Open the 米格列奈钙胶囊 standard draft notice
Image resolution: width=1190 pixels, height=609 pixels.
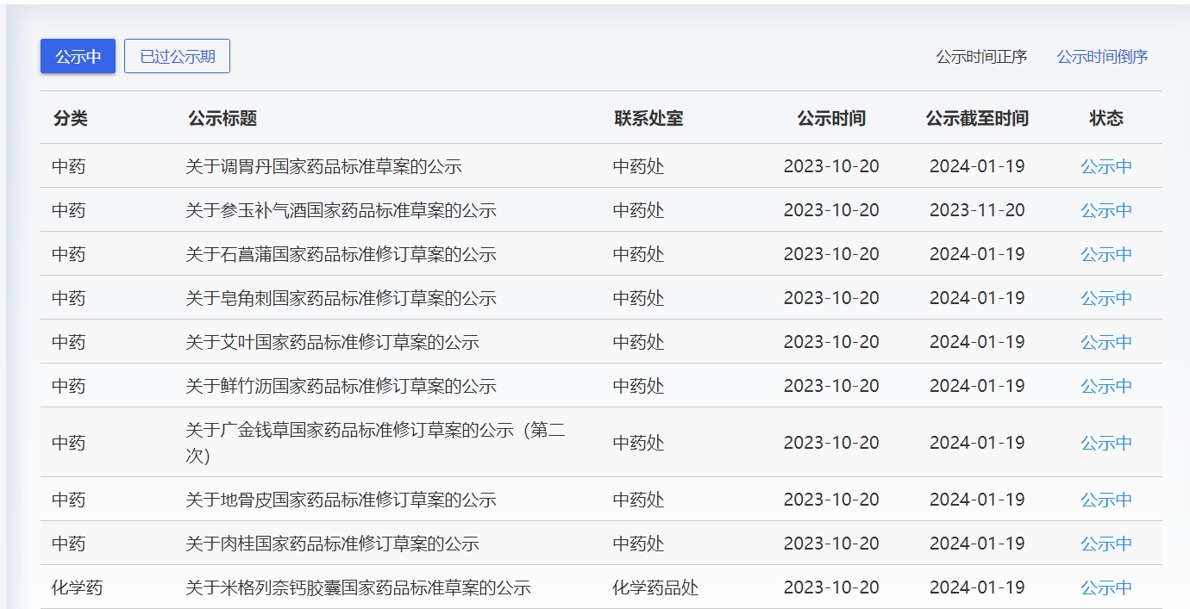[358, 587]
